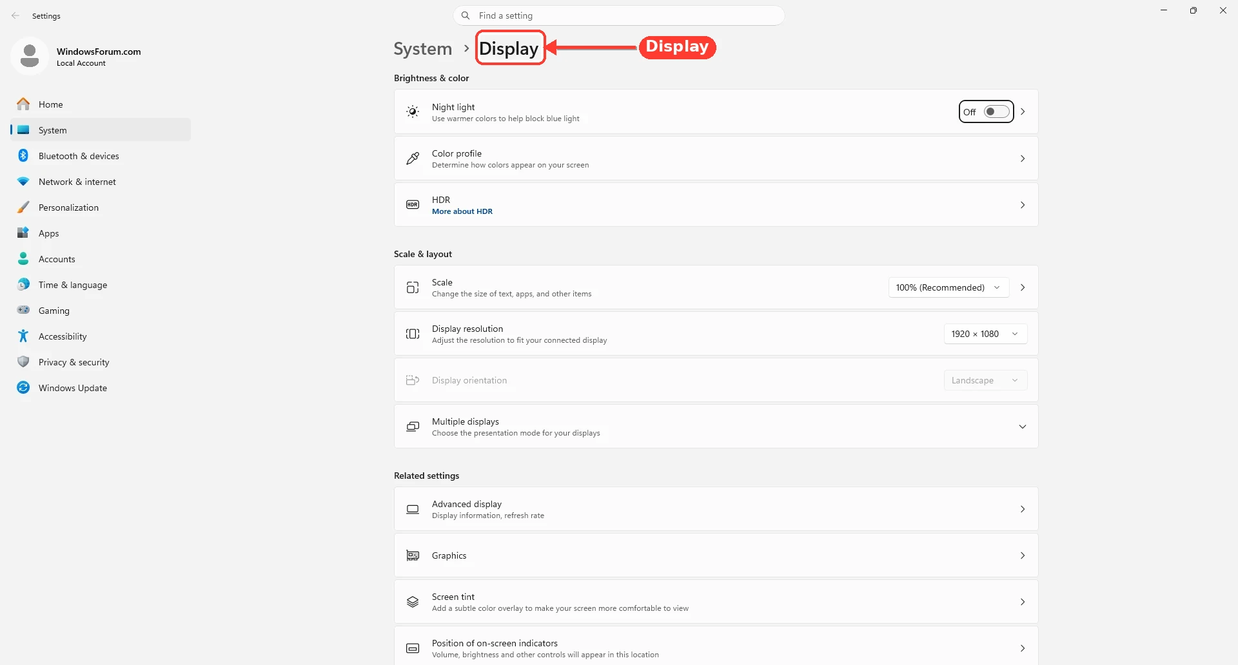Click the Night light sun icon
This screenshot has width=1238, height=665.
pos(413,111)
